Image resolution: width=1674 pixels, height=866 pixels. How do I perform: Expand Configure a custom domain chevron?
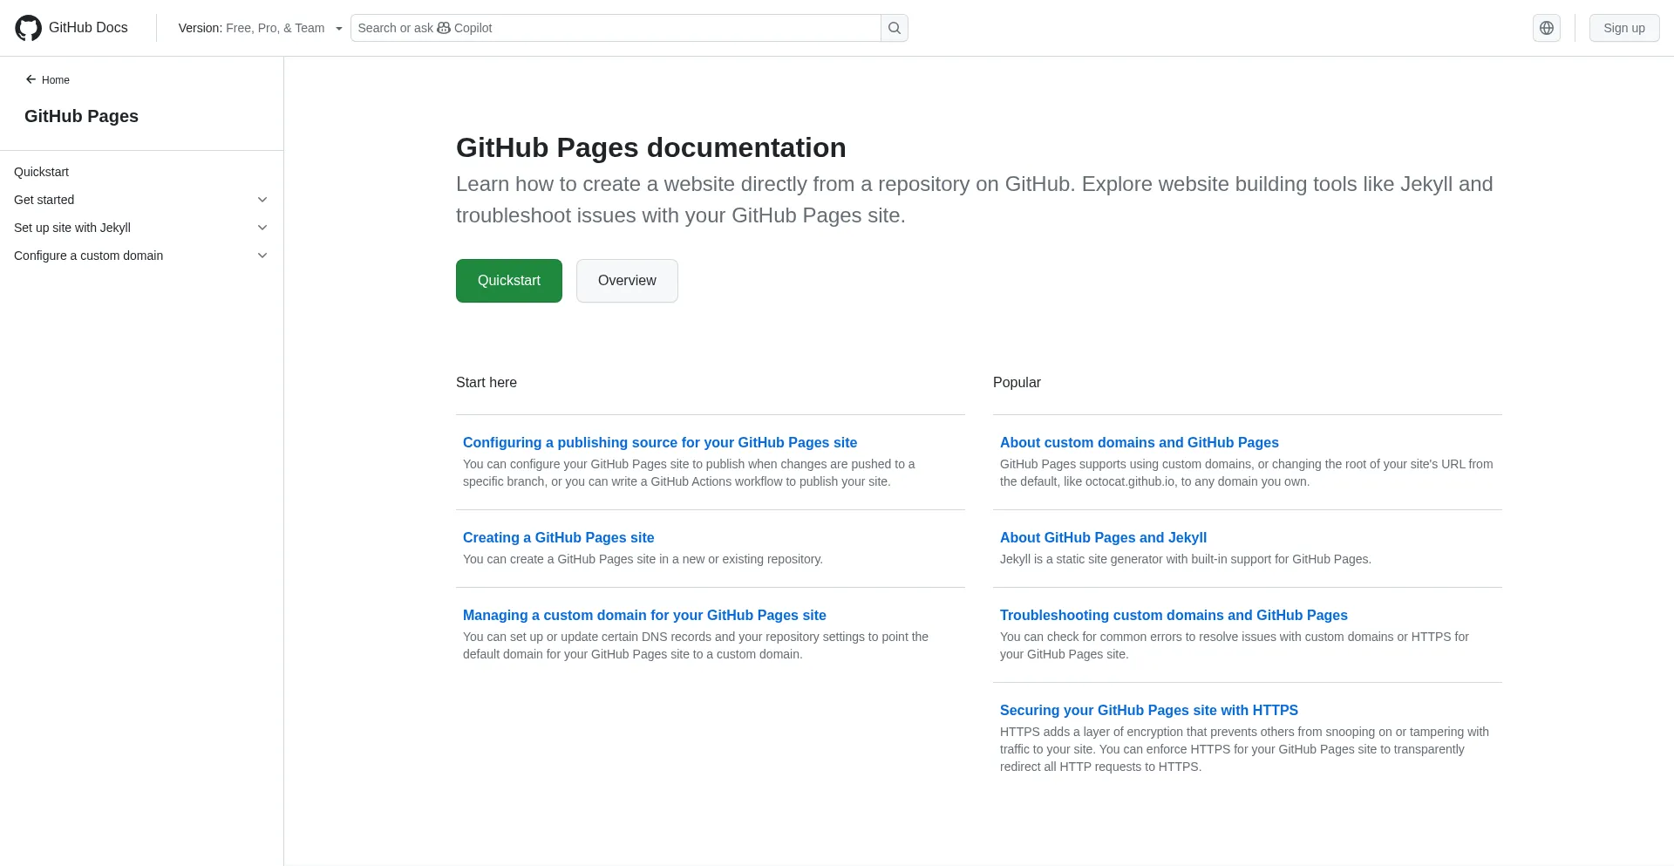pos(262,256)
